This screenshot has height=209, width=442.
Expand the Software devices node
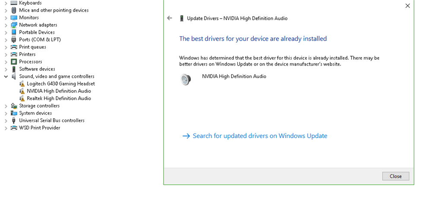pos(6,69)
